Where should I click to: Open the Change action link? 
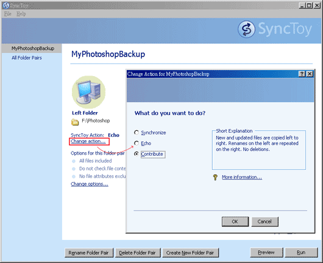click(88, 141)
